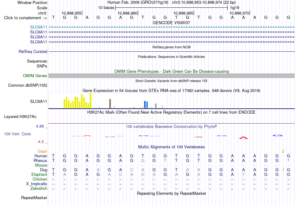Click the 10 bases scale bar
295x205 pixels.
[x=172, y=8]
